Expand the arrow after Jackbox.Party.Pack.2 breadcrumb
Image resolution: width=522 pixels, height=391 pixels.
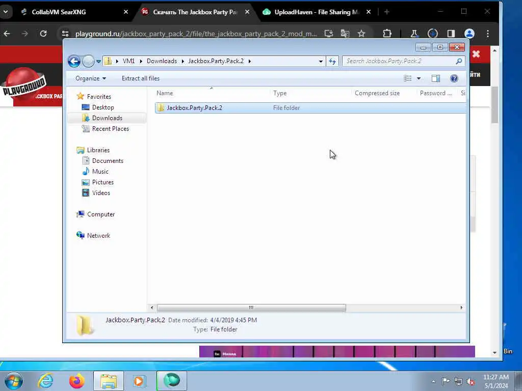(x=250, y=61)
